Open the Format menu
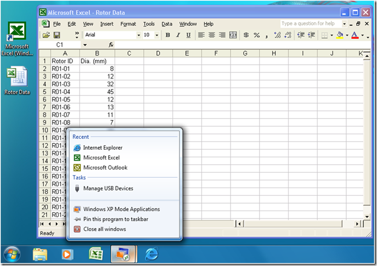Image resolution: width=377 pixels, height=266 pixels. (128, 24)
